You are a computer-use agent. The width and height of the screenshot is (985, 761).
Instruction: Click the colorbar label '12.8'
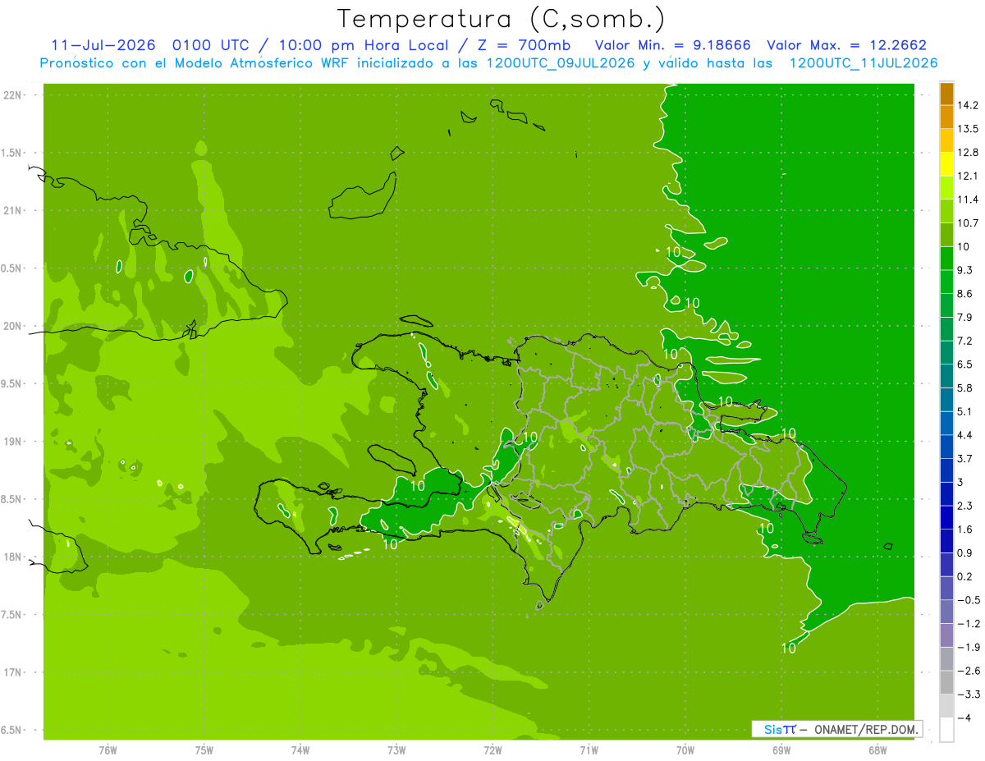click(x=968, y=153)
